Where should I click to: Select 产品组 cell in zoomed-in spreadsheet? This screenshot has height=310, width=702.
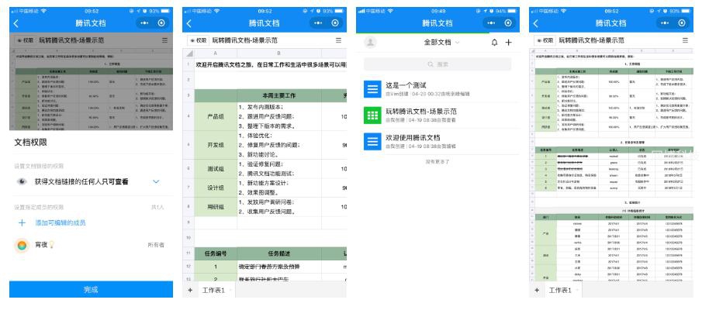point(216,116)
